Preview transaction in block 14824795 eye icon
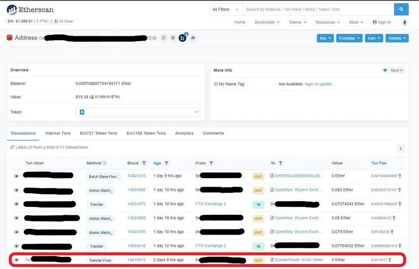This screenshot has height=269, width=419. (16, 232)
